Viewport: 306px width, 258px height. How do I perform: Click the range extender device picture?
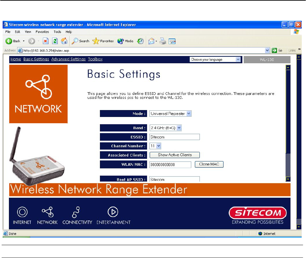(37, 156)
